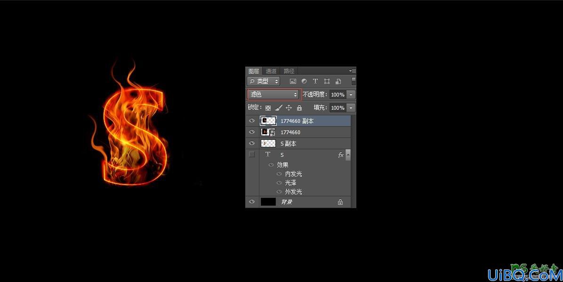Click the 填充 100% value field
Viewport: 563px width, 282px height.
pos(338,108)
